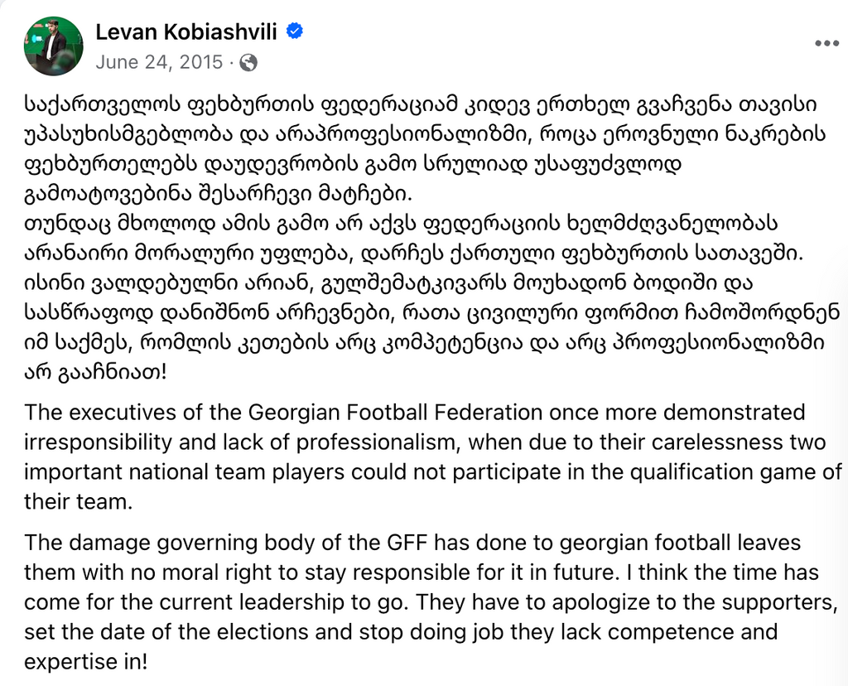The image size is (848, 686).
Task: Click the phrase "irresponsibility and lack of professionalism"
Action: [x=242, y=442]
